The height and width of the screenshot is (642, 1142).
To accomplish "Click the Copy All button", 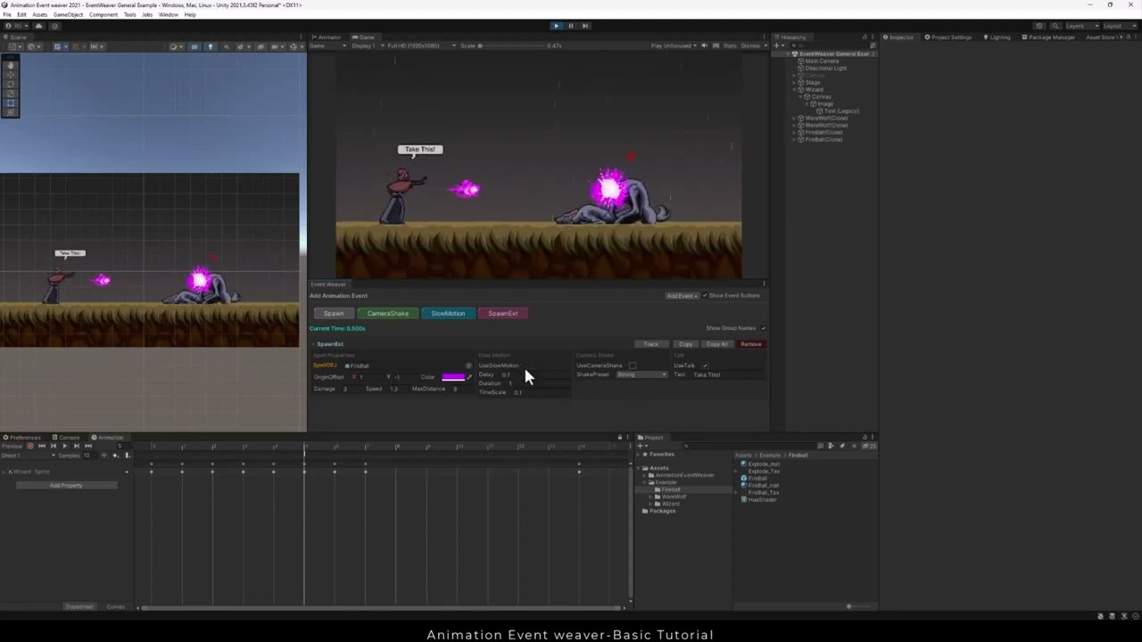I will 716,344.
